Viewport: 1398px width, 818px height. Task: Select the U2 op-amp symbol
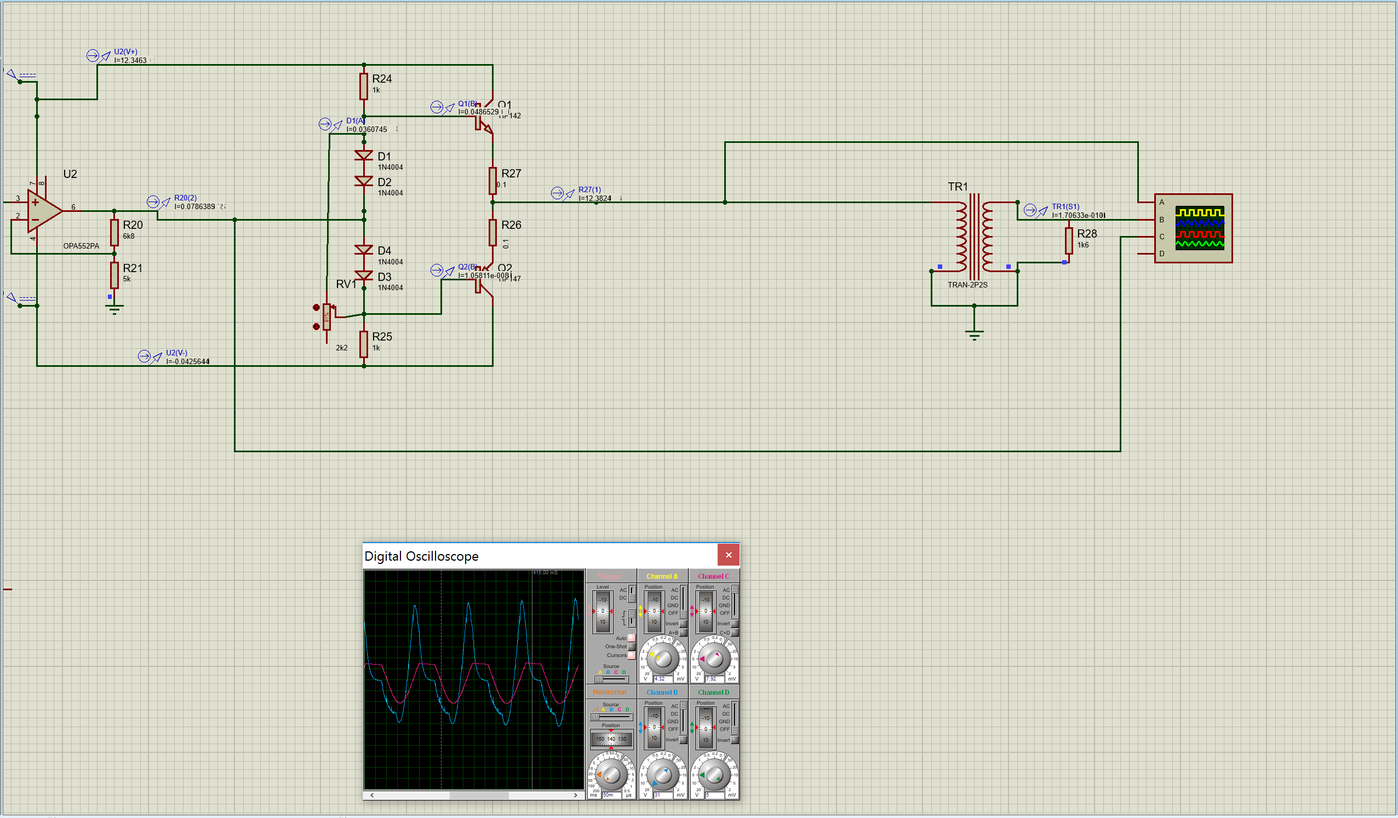pos(44,211)
